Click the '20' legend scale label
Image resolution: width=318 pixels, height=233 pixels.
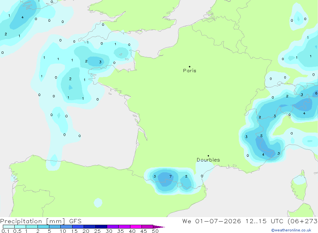[x=86, y=231]
